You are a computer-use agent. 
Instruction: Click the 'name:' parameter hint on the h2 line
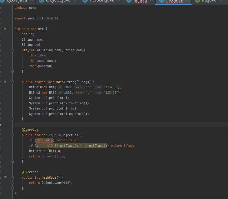pyautogui.click(x=80, y=93)
